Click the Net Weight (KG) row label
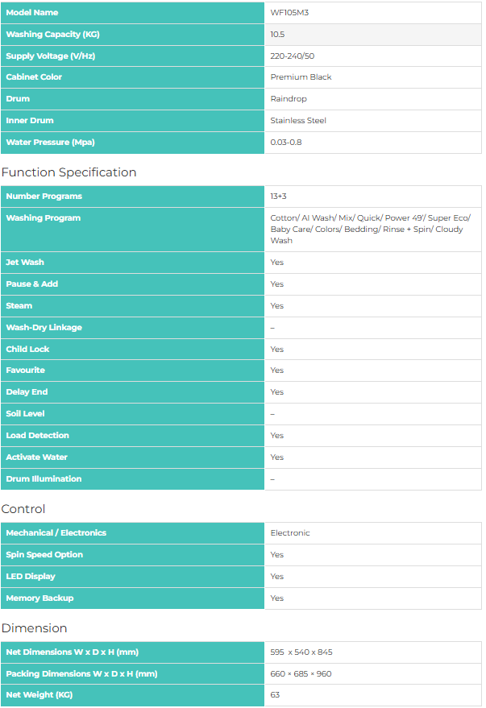 [39, 695]
